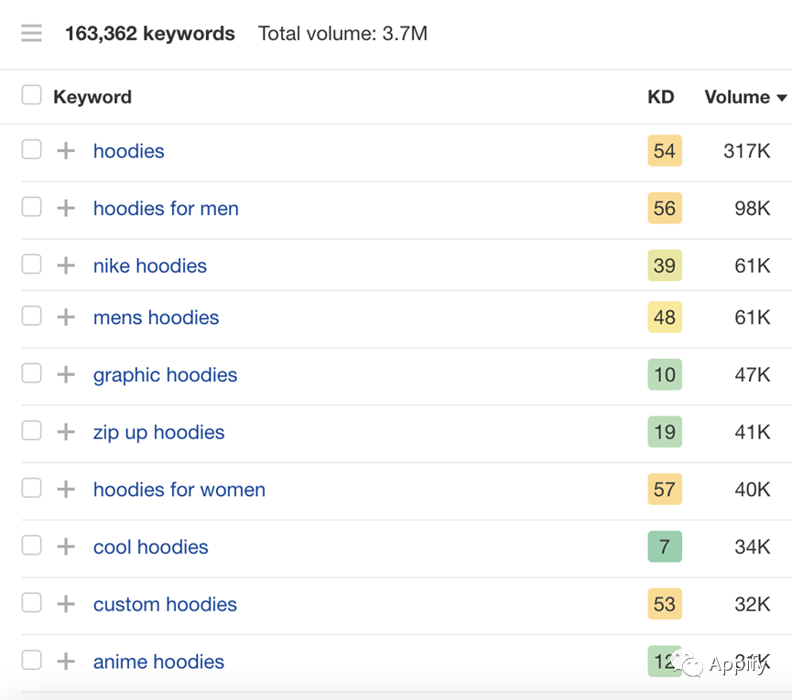Click plus icon next to cool hoodies
792x700 pixels.
(66, 546)
